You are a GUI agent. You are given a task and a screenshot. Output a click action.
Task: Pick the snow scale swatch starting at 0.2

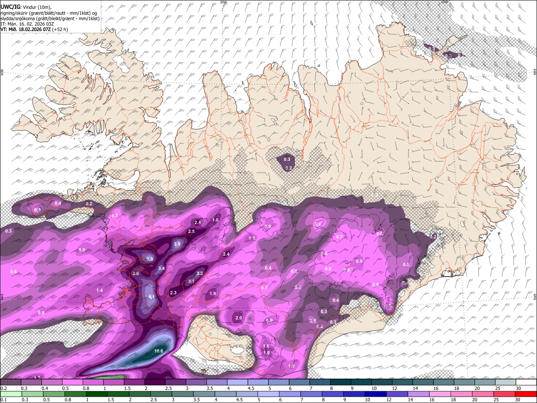click(x=10, y=382)
